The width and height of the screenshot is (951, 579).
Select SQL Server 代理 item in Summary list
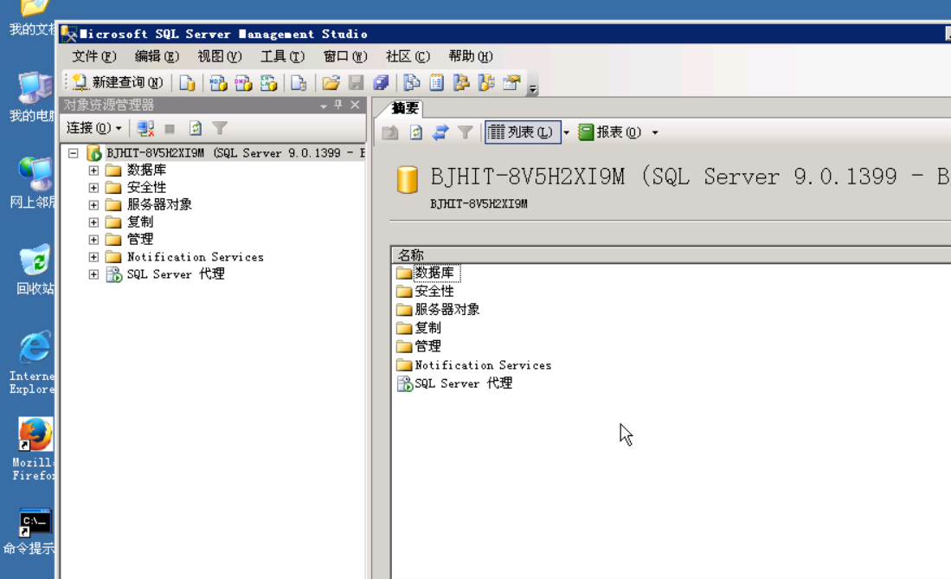click(463, 383)
